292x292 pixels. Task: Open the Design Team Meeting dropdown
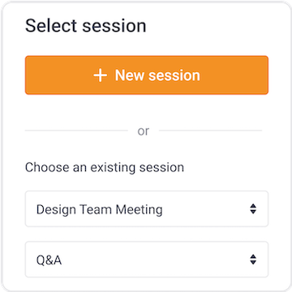tap(147, 209)
